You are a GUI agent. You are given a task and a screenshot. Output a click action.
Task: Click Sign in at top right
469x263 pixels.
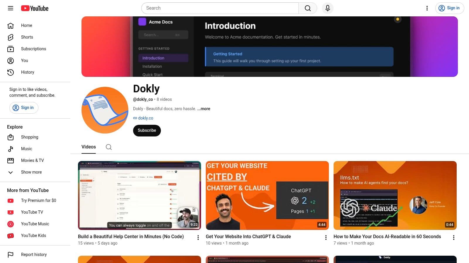[x=450, y=8]
